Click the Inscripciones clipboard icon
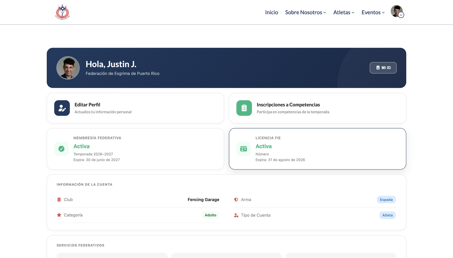 click(244, 108)
